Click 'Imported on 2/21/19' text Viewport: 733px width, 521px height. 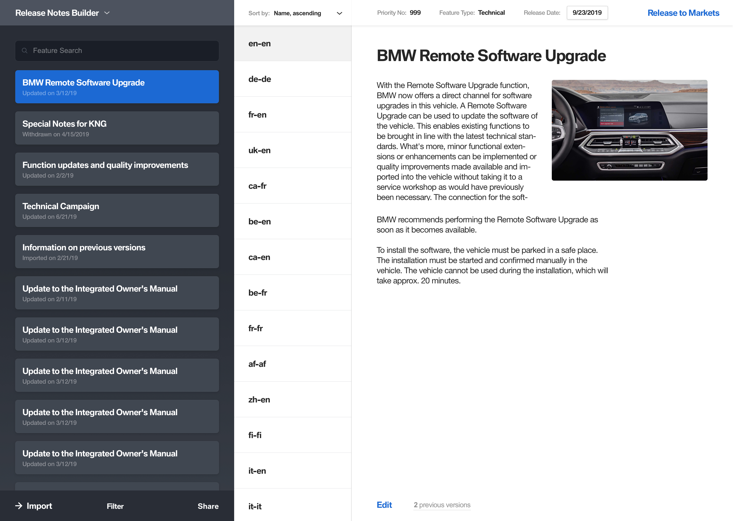50,258
